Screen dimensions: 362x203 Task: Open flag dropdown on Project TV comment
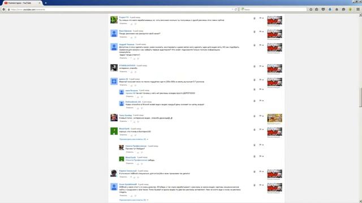[x=261, y=18]
